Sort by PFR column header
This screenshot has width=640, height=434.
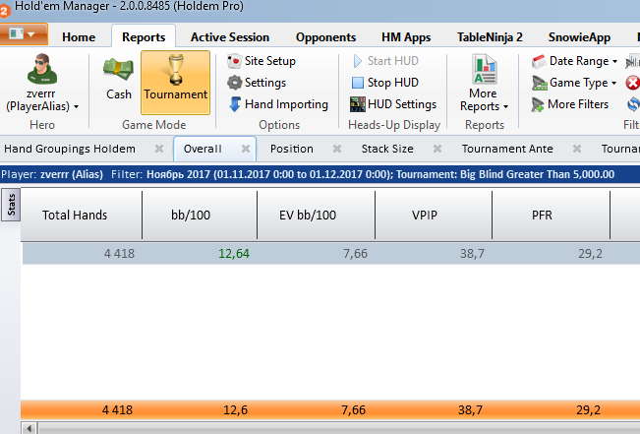pos(551,215)
